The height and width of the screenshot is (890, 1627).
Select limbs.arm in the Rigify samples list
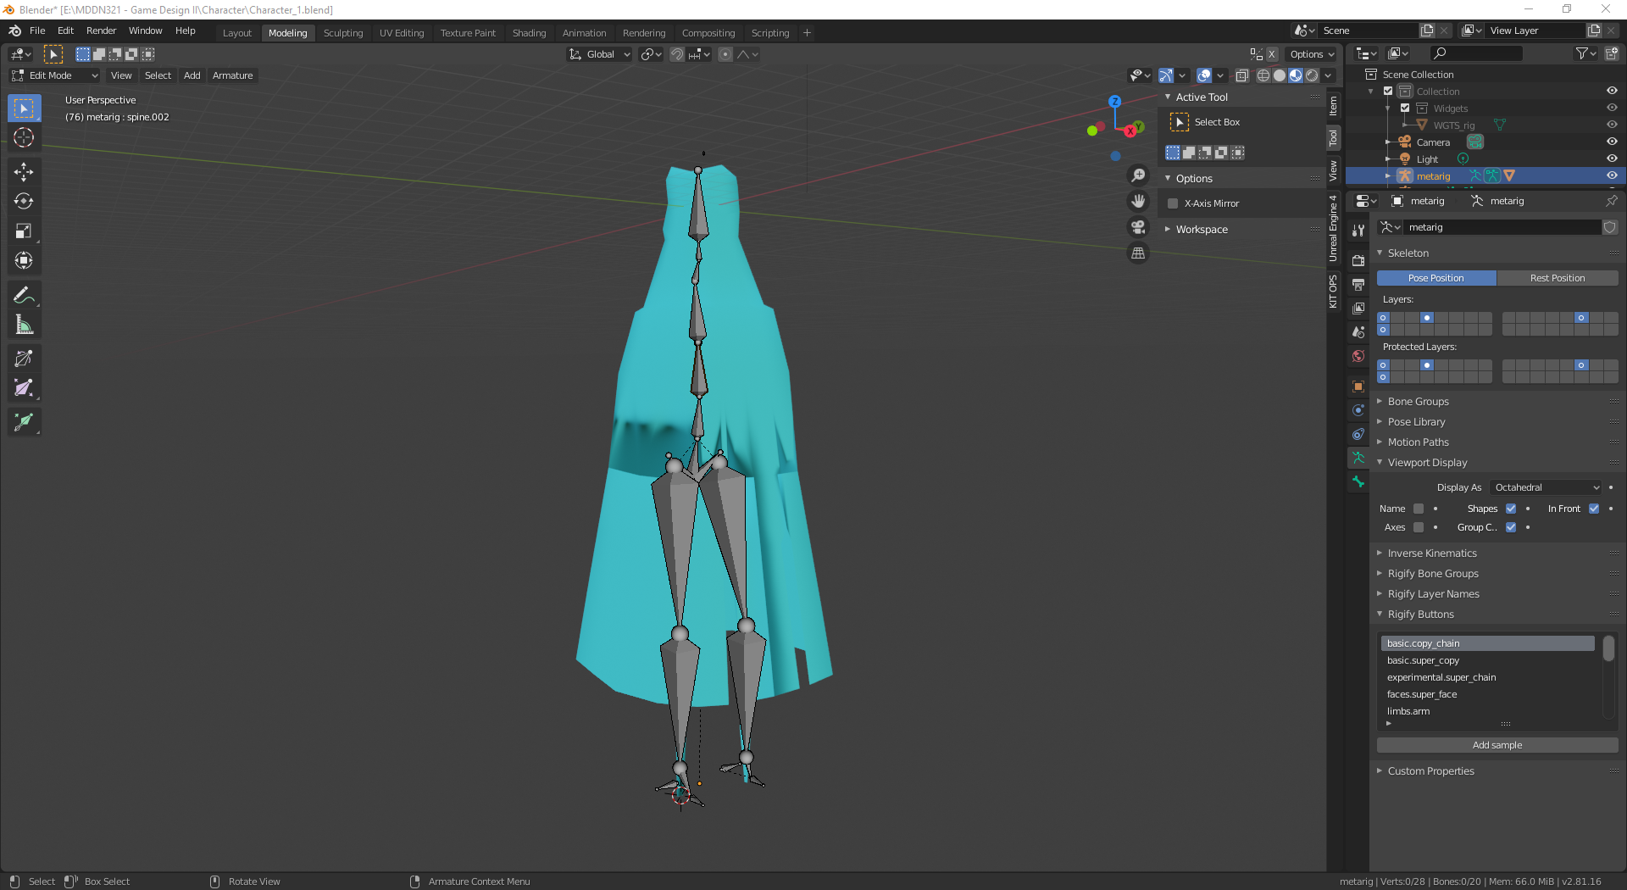click(1408, 711)
